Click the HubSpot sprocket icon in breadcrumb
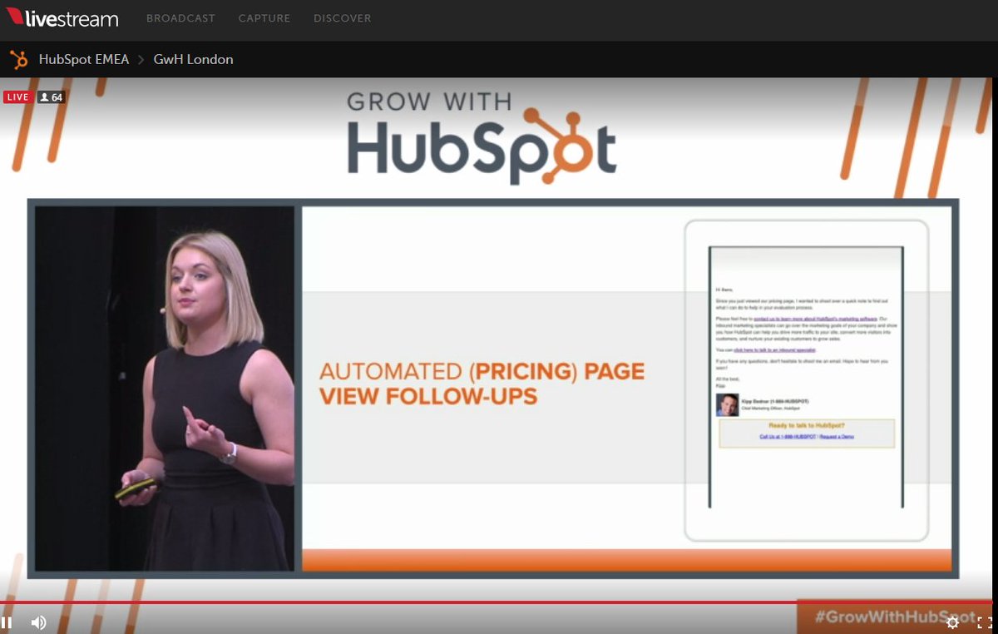998x634 pixels. [x=18, y=59]
